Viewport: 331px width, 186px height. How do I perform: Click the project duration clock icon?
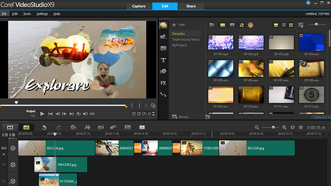pyautogui.click(x=300, y=128)
